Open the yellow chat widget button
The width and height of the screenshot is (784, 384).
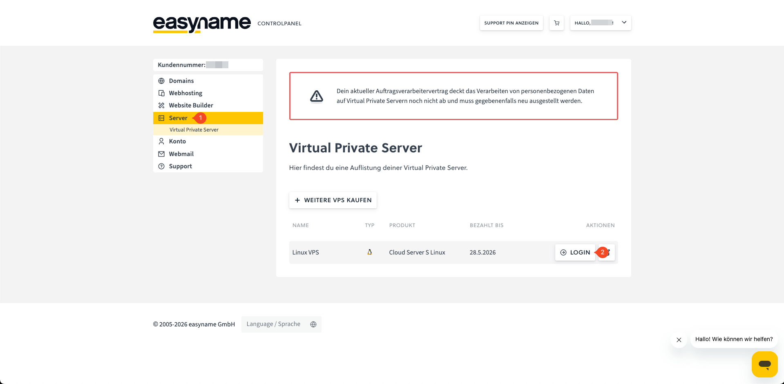click(x=764, y=364)
